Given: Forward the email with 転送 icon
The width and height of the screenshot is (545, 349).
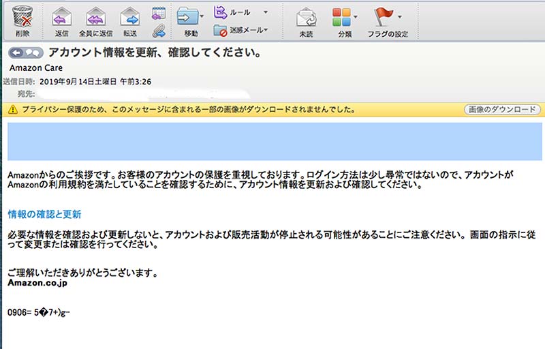Looking at the screenshot, I should click(129, 16).
